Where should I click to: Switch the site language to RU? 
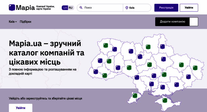[x=71, y=8]
